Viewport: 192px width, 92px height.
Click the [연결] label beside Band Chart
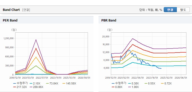26,10
